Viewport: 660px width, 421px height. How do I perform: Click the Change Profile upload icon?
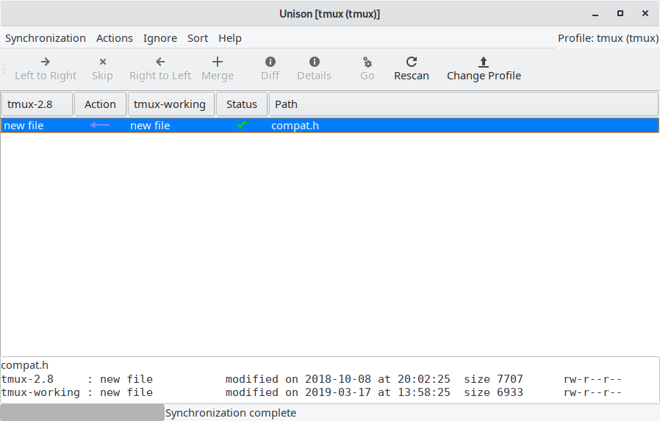click(x=483, y=62)
